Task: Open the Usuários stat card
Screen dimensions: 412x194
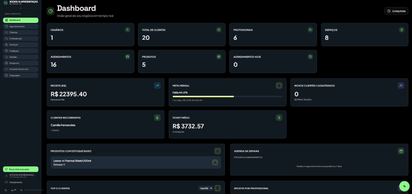Action: [x=91, y=35]
